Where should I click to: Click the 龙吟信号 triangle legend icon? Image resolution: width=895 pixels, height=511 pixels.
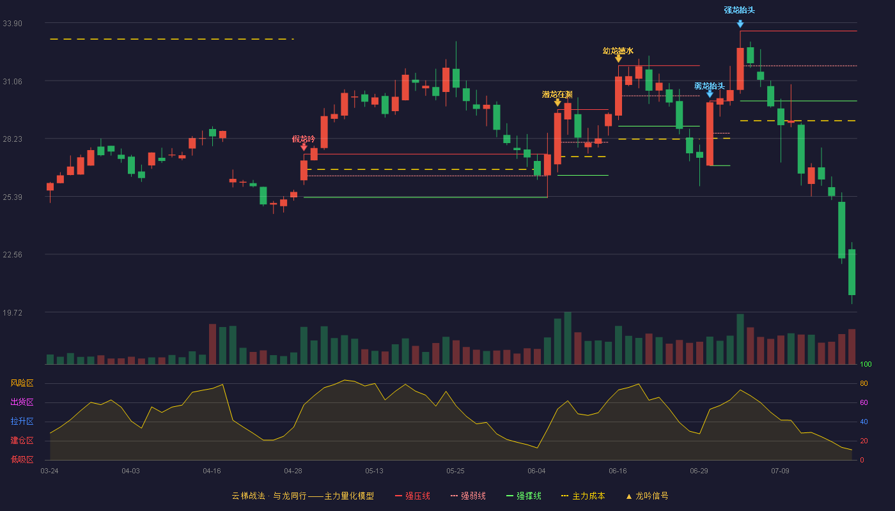pos(629,496)
